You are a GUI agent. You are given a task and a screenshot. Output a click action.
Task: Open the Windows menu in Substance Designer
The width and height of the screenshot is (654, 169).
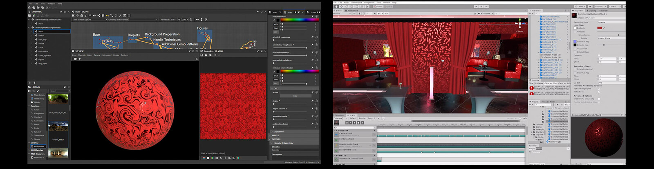coord(51,4)
